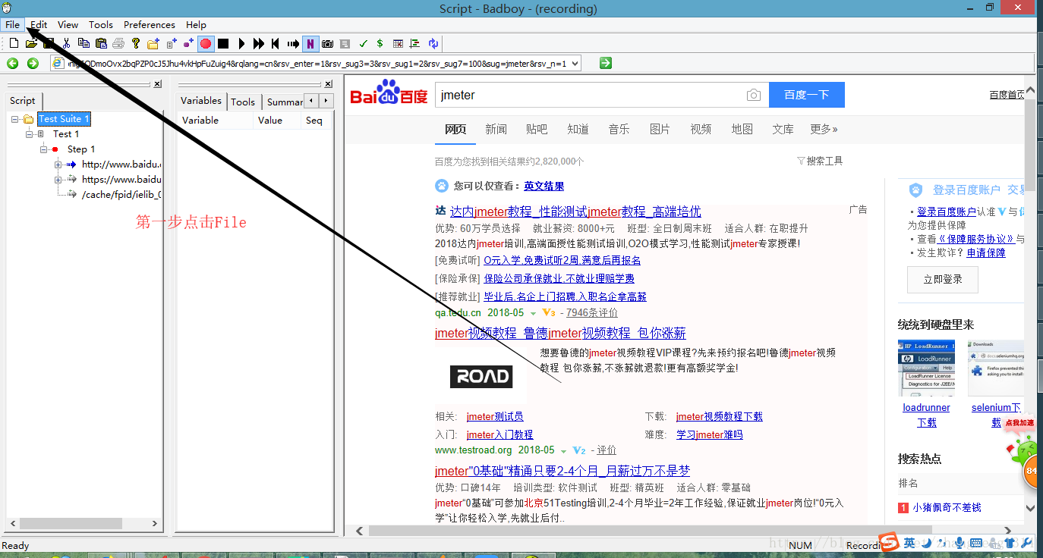The image size is (1043, 558).
Task: Capture a screenshot with the camera icon
Action: [x=327, y=43]
